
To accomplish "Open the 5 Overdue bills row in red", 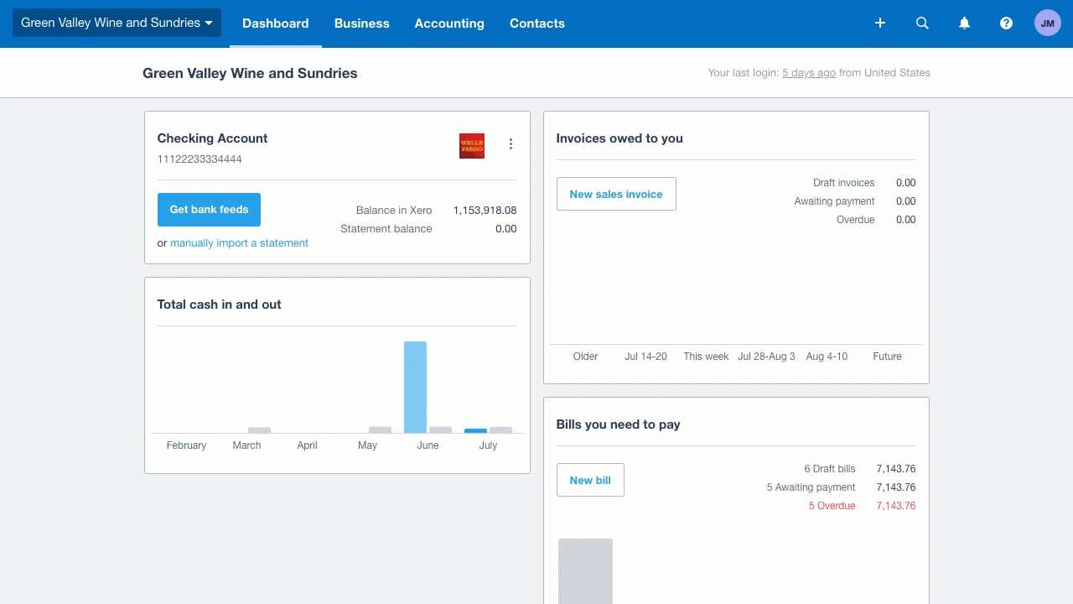I will pyautogui.click(x=862, y=506).
